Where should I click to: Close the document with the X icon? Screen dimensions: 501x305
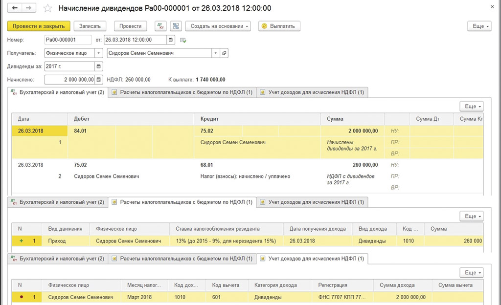[492, 7]
